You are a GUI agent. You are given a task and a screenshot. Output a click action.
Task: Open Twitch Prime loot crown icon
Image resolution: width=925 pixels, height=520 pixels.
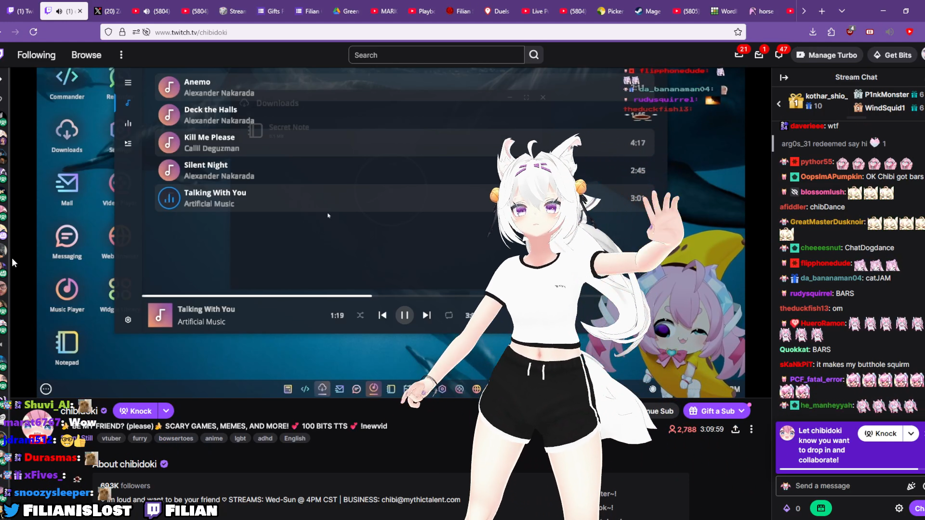[739, 54]
